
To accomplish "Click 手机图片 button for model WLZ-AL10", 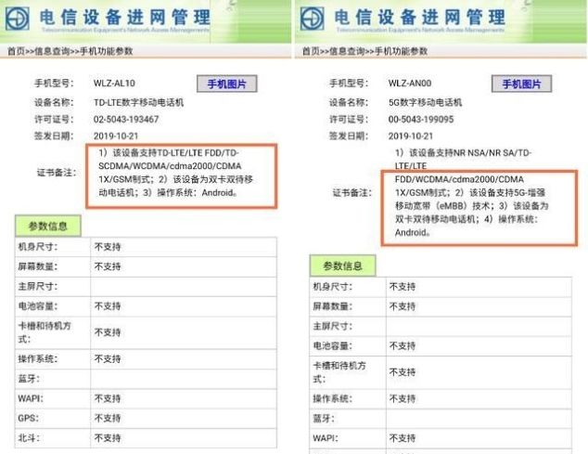I will [x=226, y=84].
